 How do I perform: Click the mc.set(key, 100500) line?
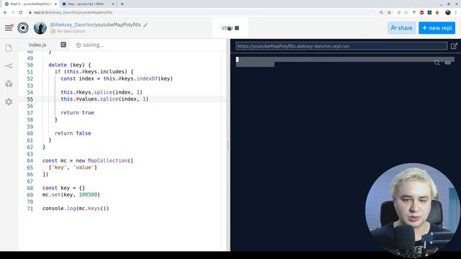tap(71, 195)
